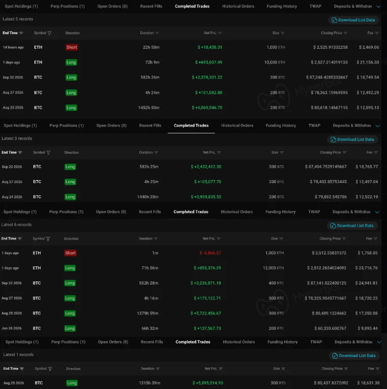Sort by End Time in Latest 6 records table
The height and width of the screenshot is (389, 387).
click(x=20, y=239)
